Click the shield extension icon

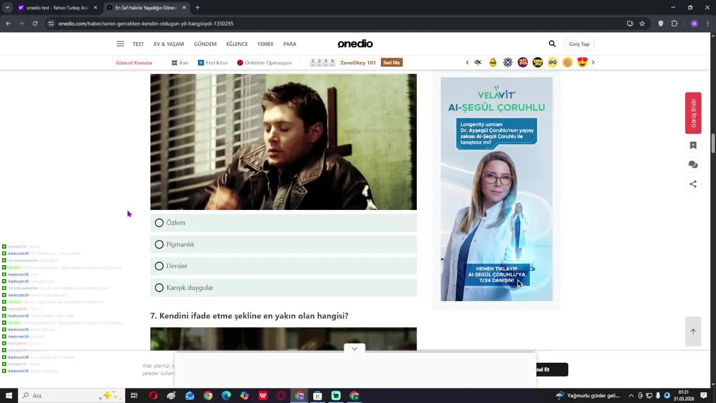point(661,24)
